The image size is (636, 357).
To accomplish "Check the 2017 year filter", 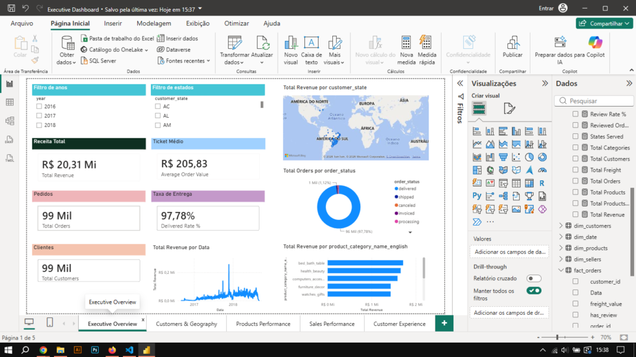I will point(39,116).
